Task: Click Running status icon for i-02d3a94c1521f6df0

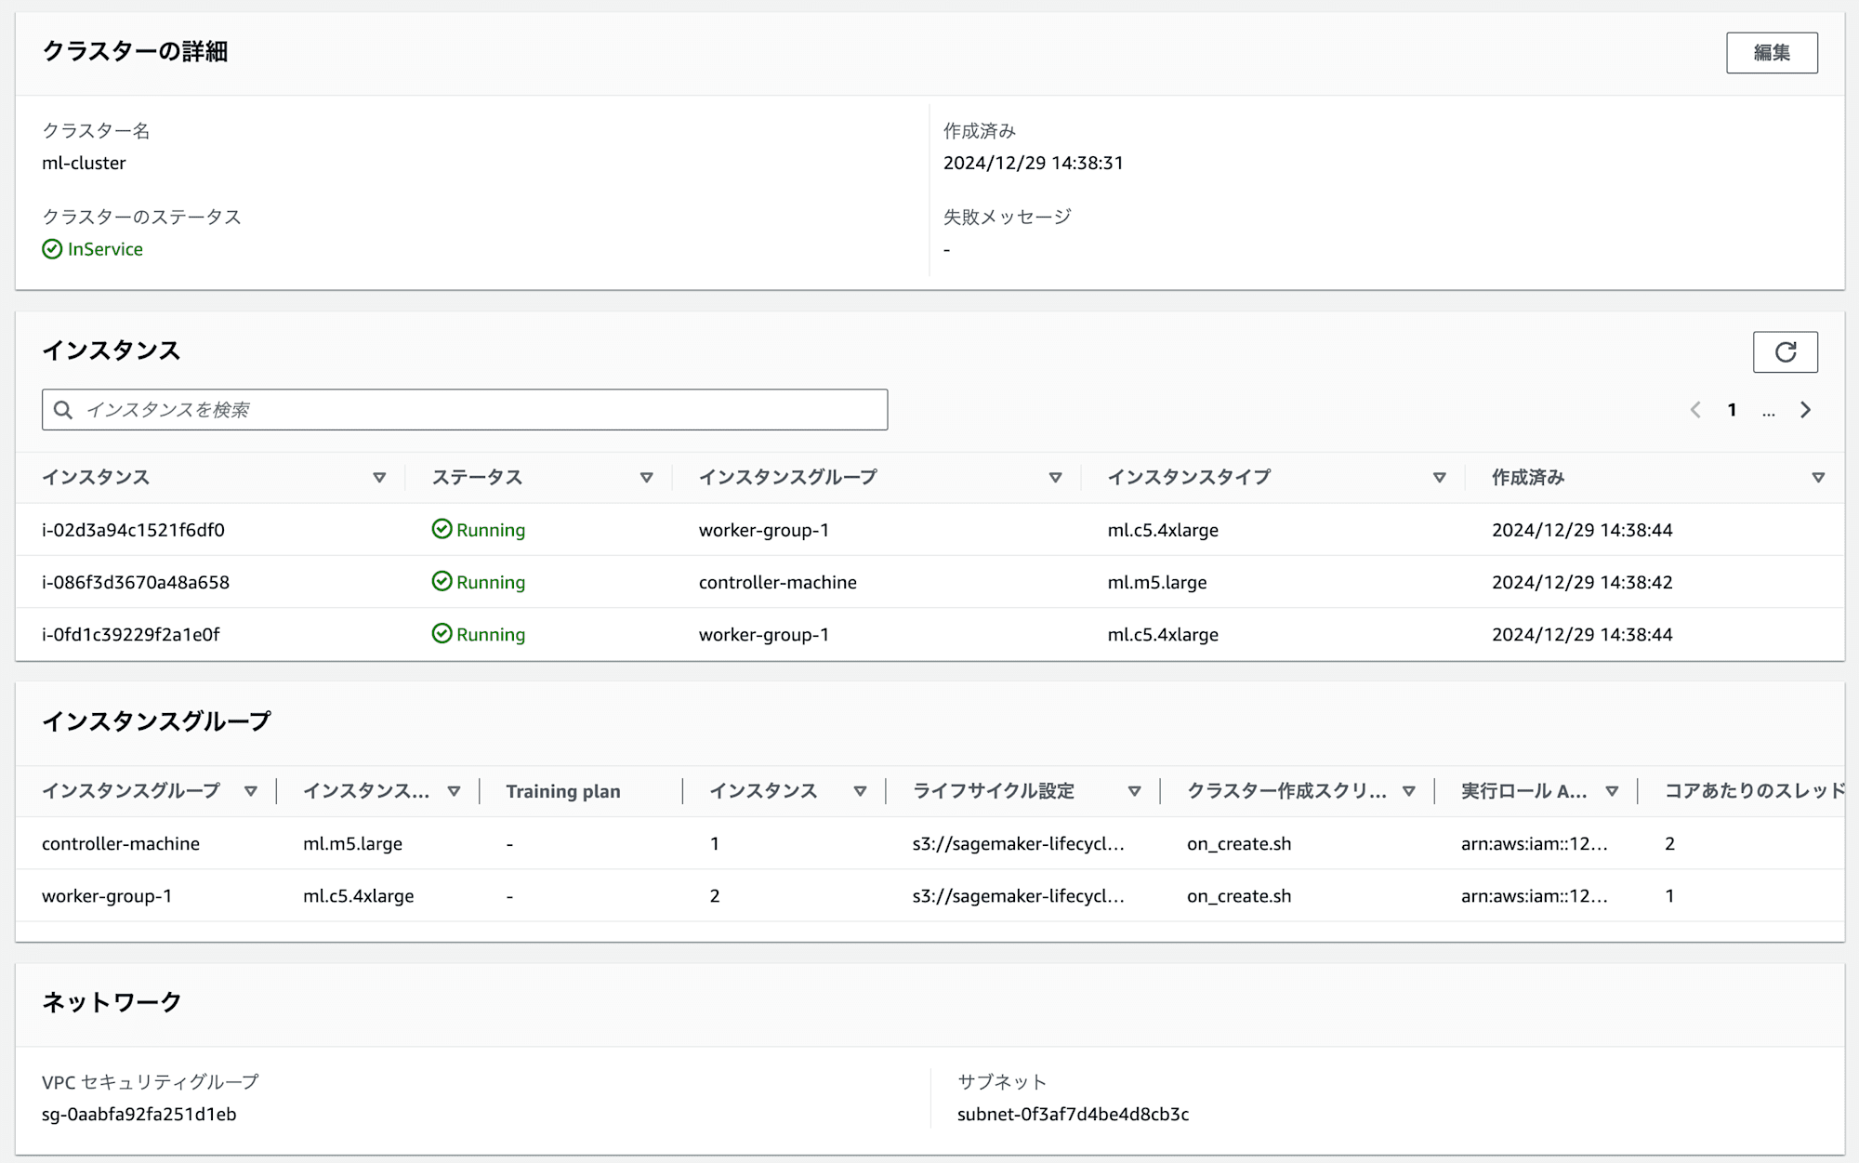Action: (442, 529)
